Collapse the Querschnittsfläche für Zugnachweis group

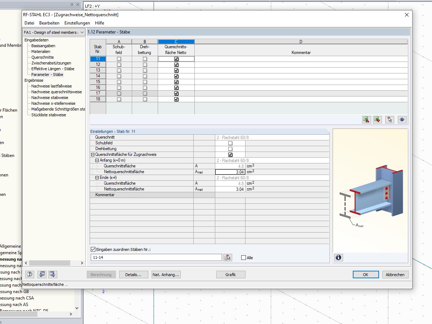tap(93, 155)
